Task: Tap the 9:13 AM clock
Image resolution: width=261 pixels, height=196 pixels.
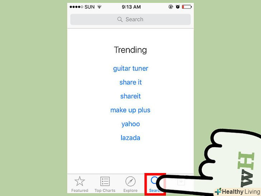Action: click(x=130, y=7)
